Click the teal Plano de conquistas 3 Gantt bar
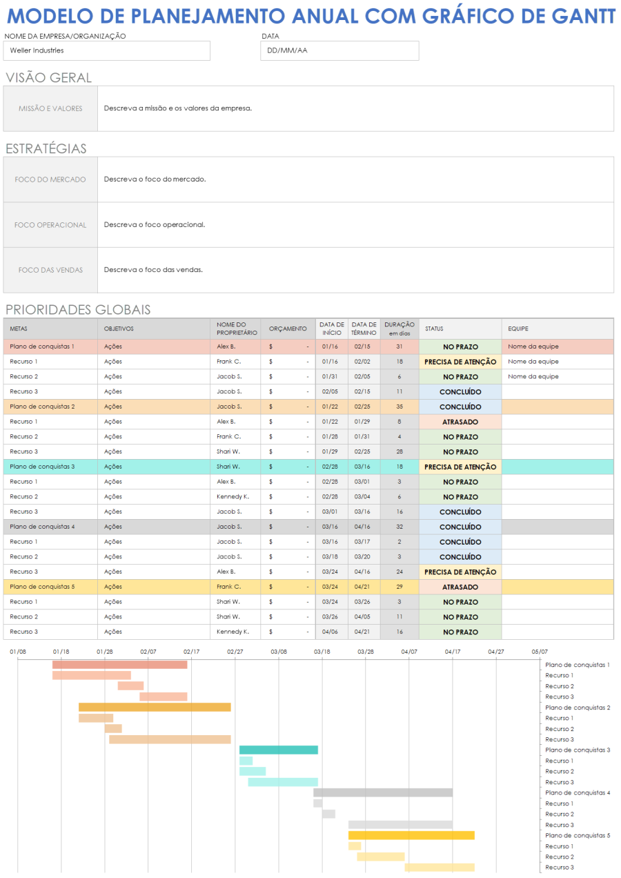Viewport: 621px width, 878px height. (x=278, y=750)
